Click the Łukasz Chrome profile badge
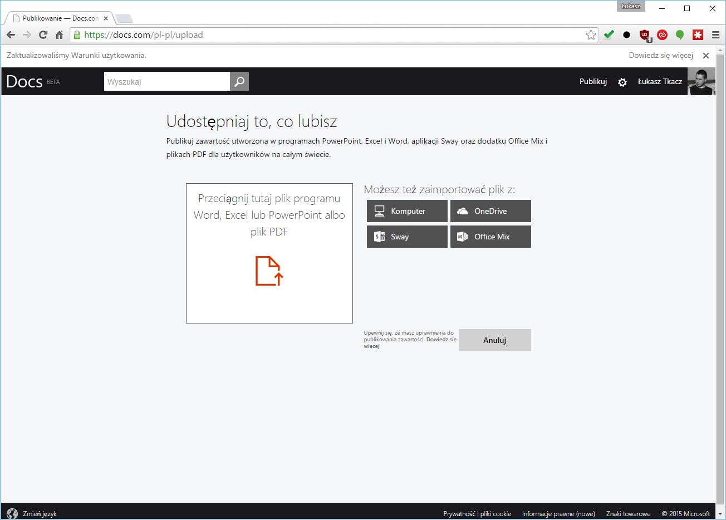Viewport: 726px width, 520px height. point(631,6)
